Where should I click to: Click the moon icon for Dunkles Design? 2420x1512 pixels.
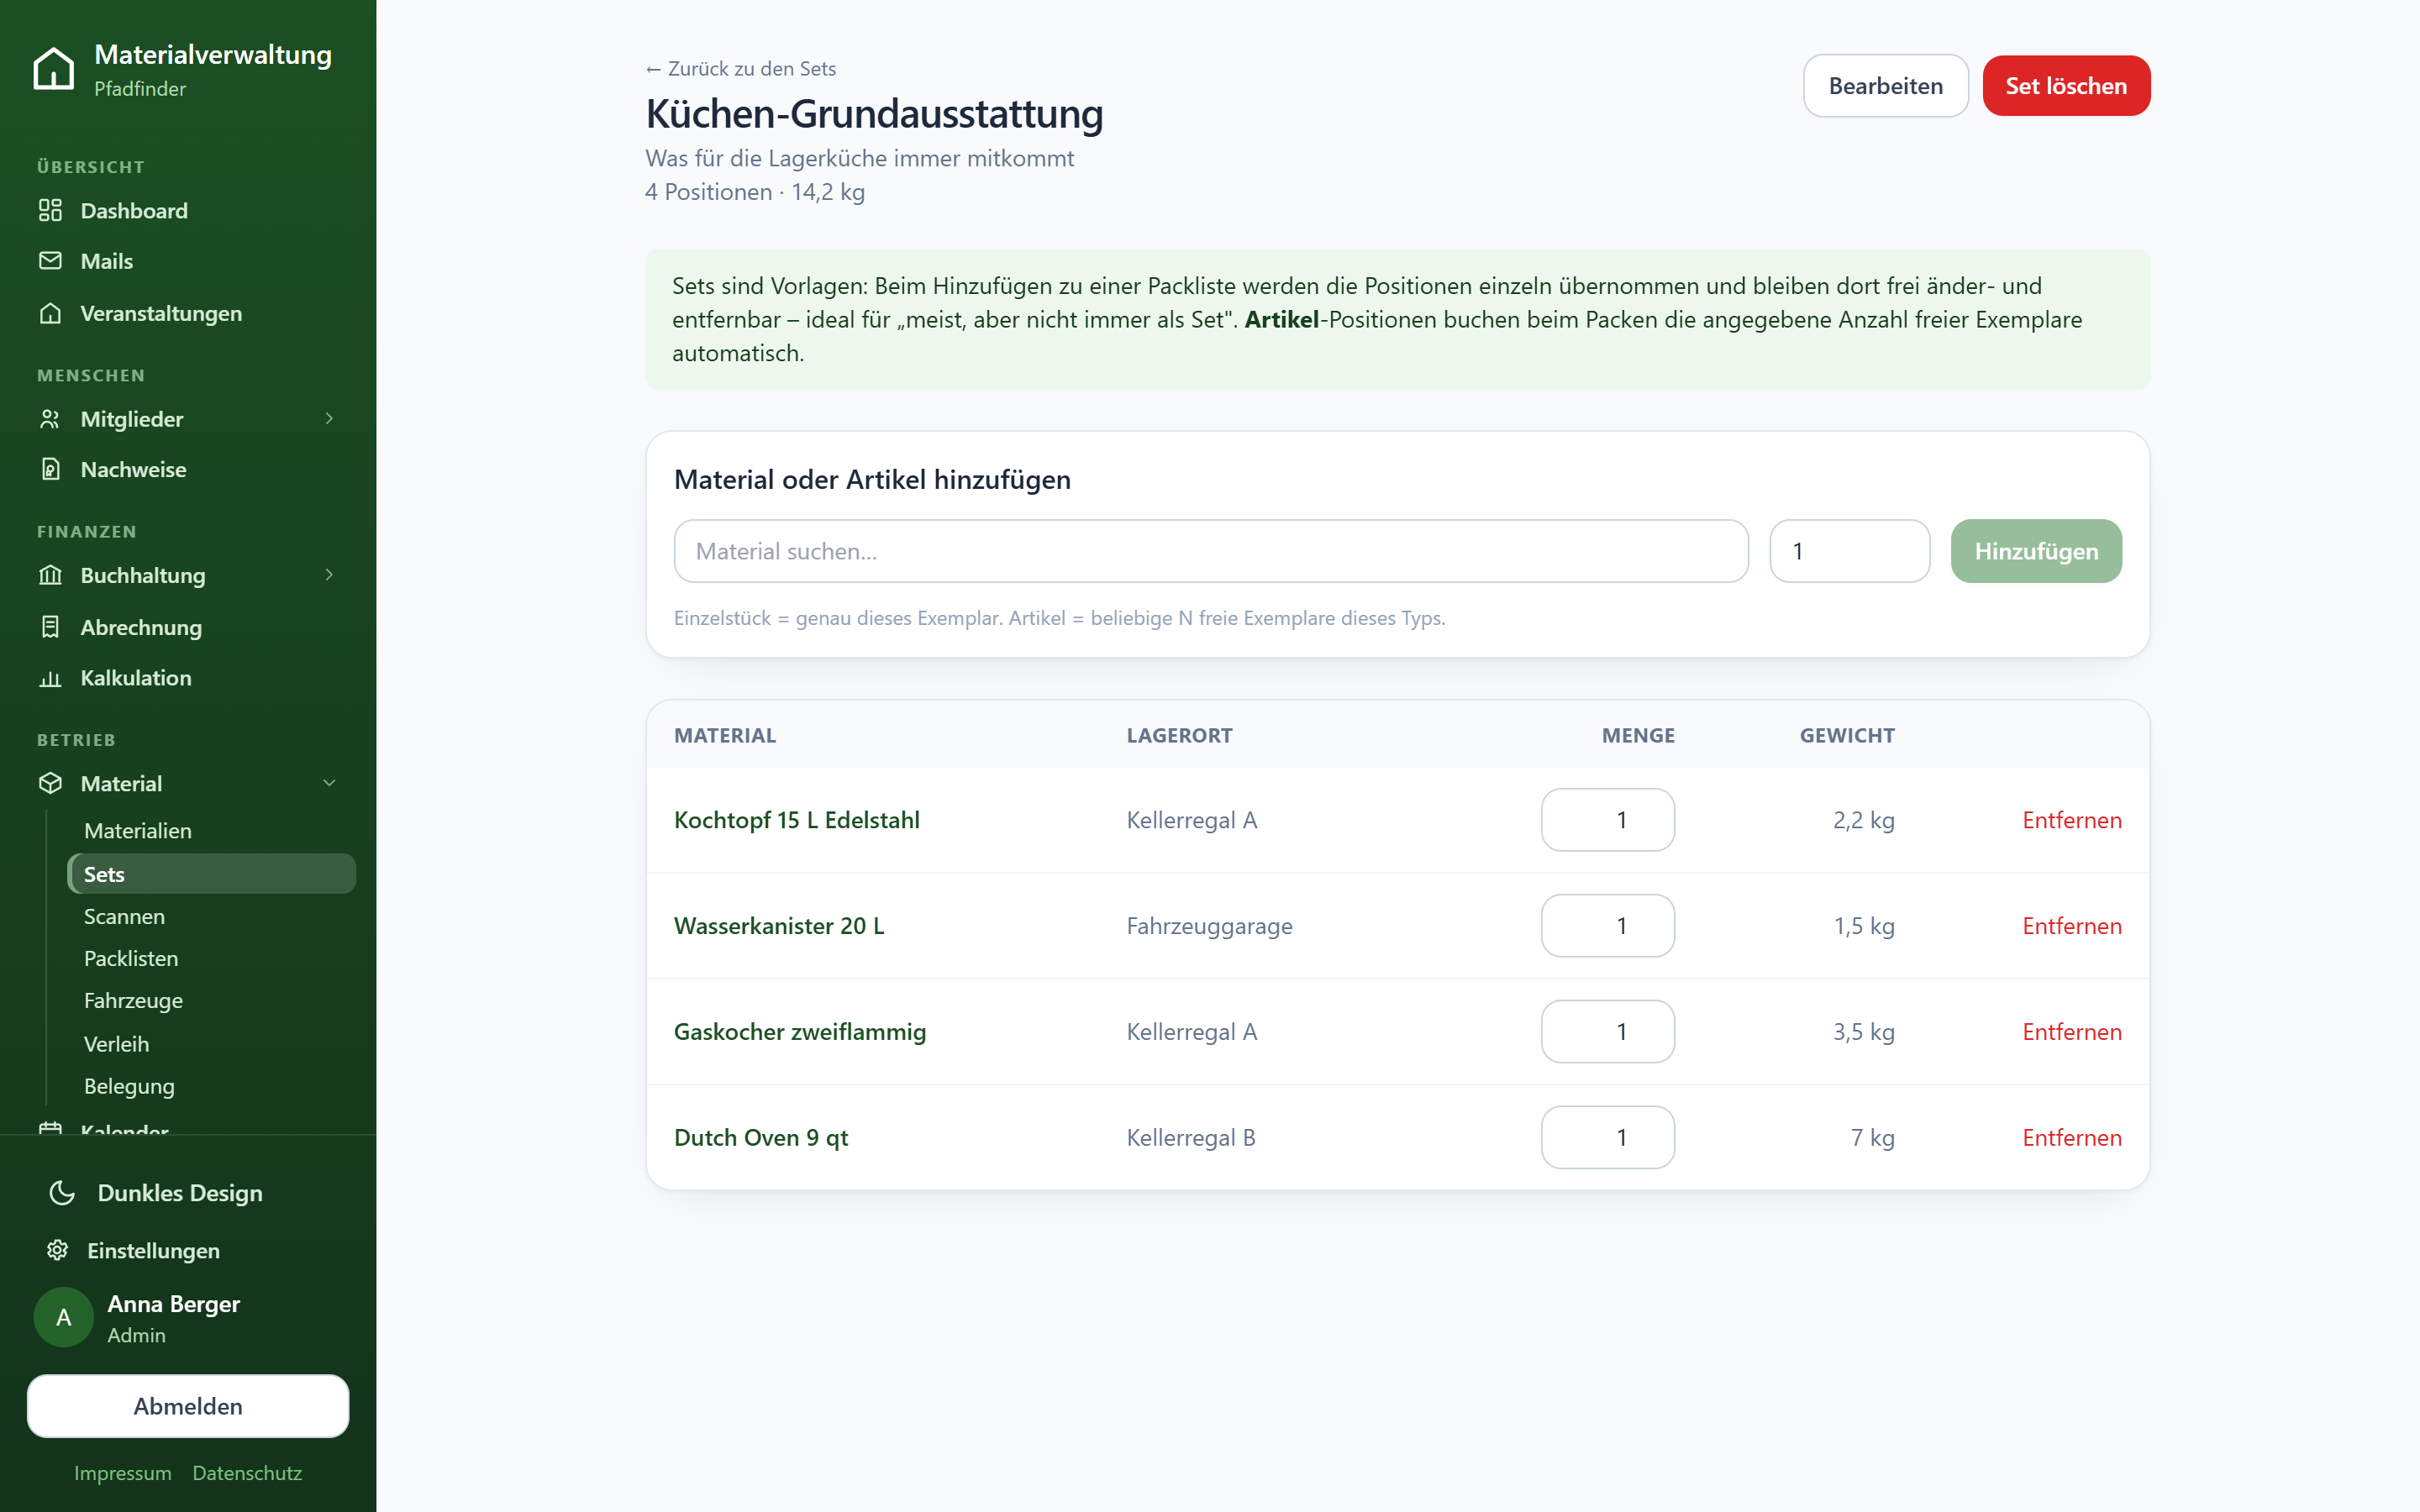click(x=62, y=1193)
